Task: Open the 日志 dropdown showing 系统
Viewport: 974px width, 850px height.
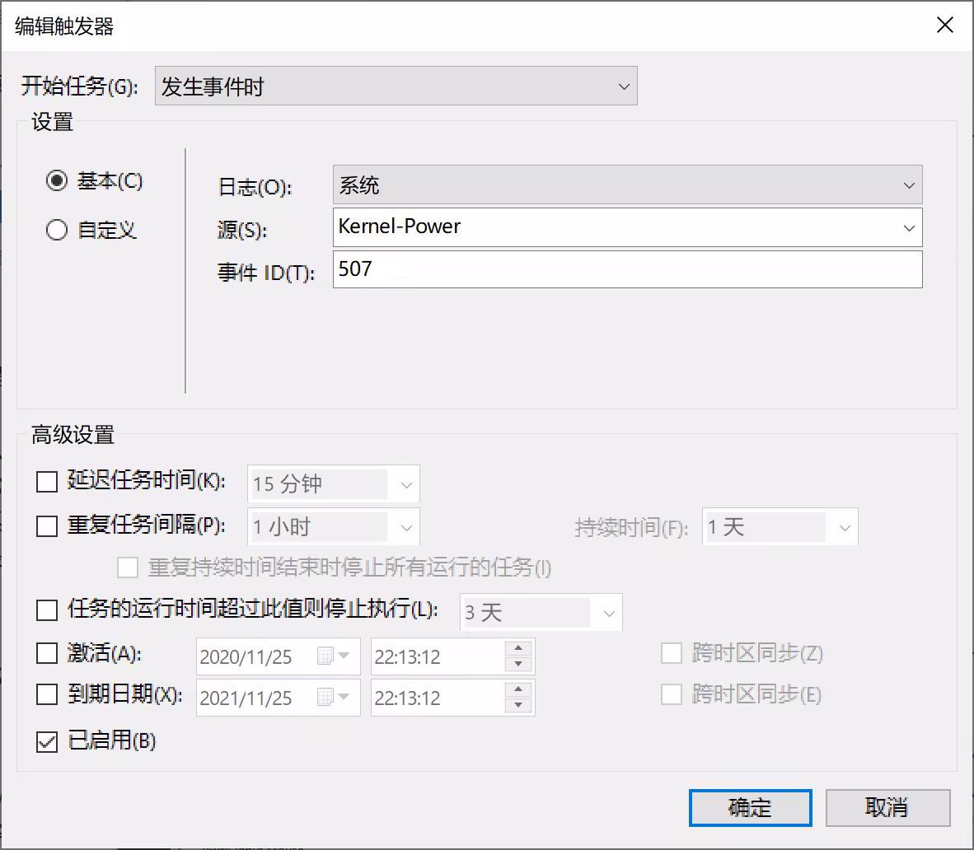Action: tap(627, 185)
